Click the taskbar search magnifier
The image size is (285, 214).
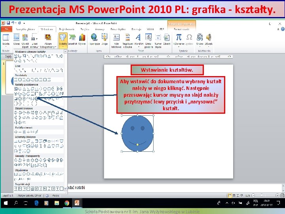coord(16,203)
